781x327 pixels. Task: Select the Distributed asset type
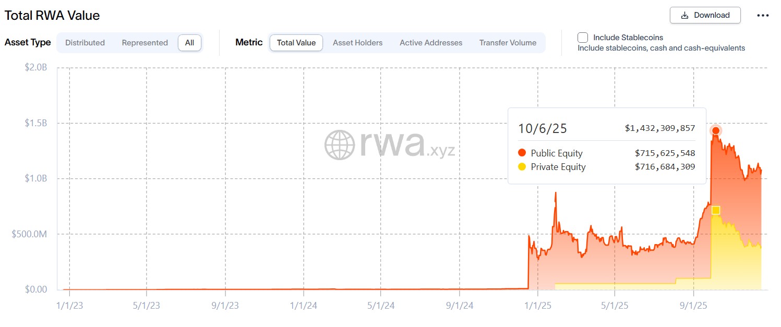point(85,43)
